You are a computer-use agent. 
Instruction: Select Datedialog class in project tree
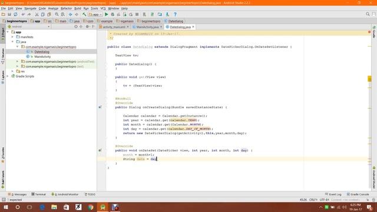click(x=42, y=52)
